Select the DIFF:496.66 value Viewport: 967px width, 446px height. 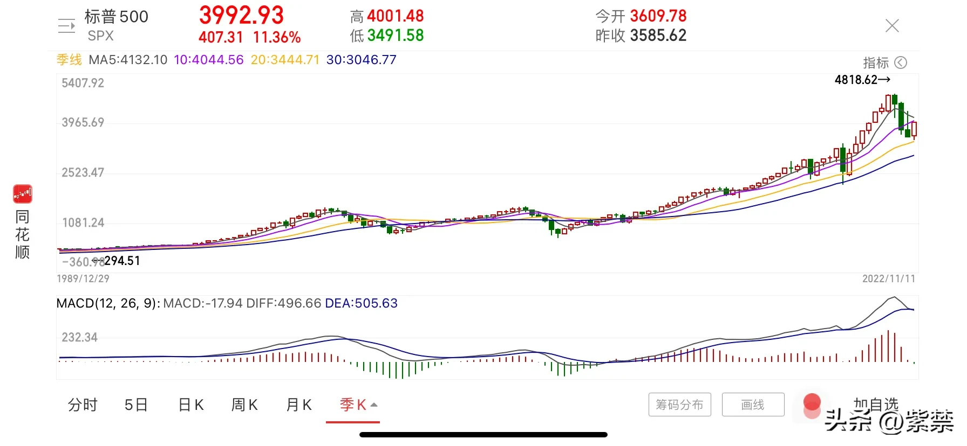(283, 303)
